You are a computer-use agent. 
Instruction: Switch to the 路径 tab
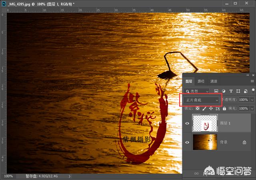(201, 81)
